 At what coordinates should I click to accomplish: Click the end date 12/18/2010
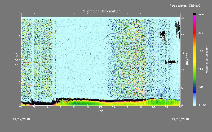pos(180,119)
